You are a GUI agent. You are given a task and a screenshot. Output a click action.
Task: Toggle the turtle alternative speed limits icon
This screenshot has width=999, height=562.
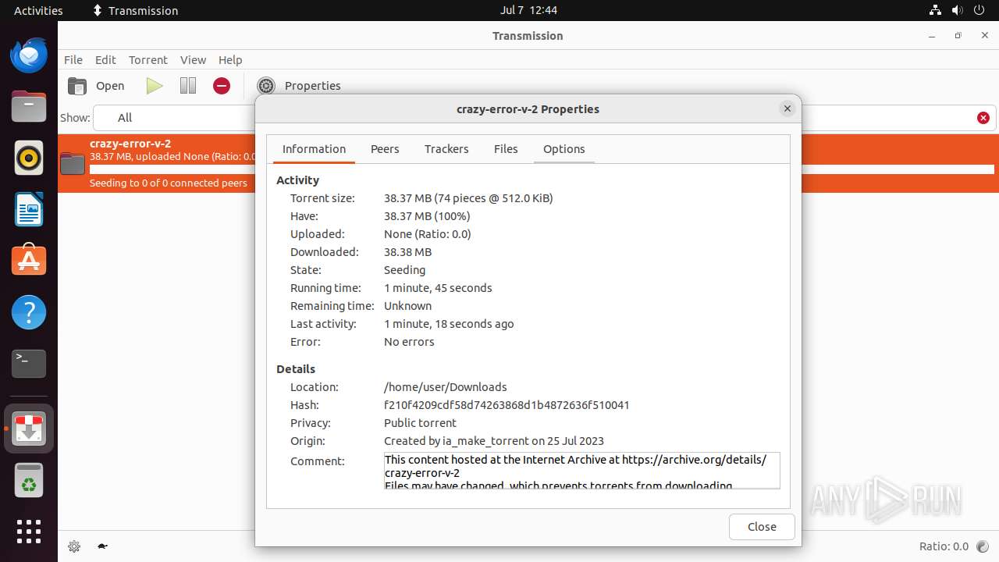tap(102, 546)
